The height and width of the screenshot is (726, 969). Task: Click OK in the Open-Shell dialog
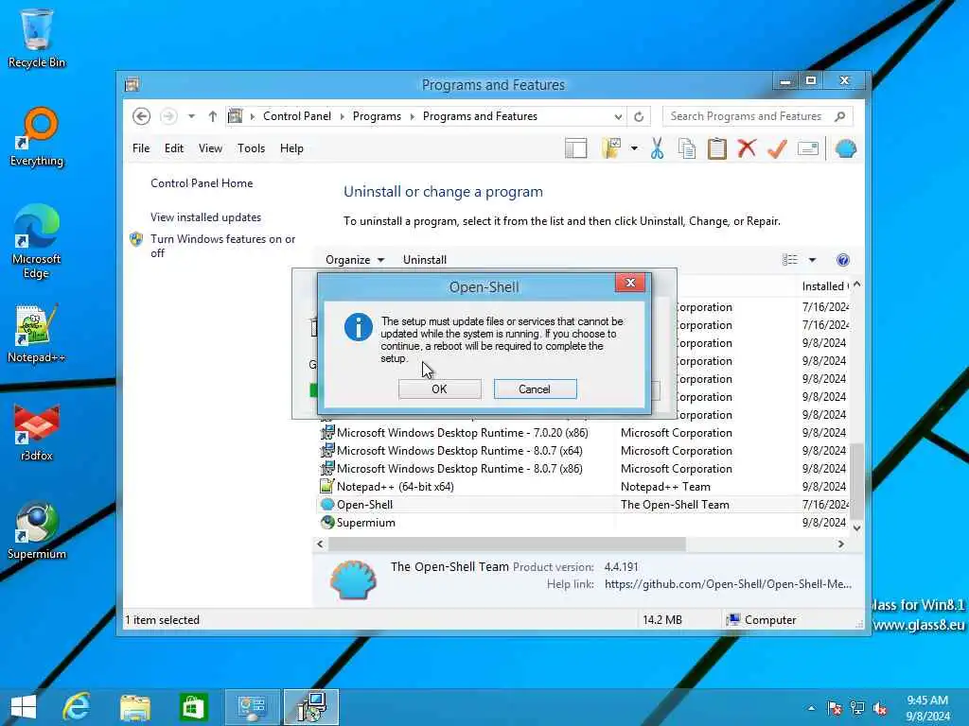tap(439, 389)
